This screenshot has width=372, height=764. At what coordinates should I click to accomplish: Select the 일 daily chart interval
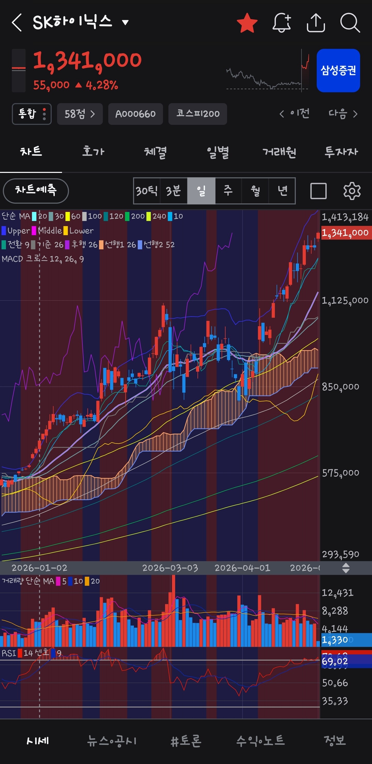(x=201, y=191)
